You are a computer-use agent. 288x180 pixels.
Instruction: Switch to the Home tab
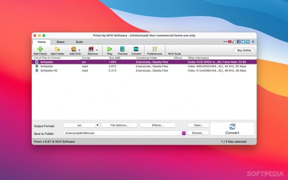pos(42,42)
